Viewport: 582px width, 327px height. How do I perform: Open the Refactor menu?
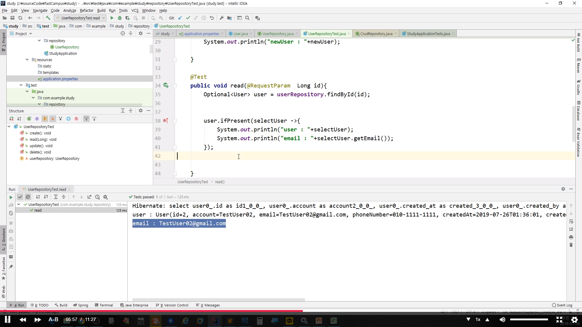pyautogui.click(x=86, y=10)
